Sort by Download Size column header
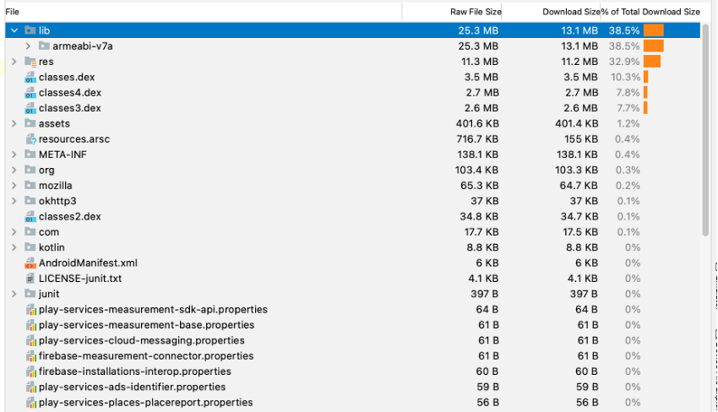The width and height of the screenshot is (718, 412). (551, 12)
